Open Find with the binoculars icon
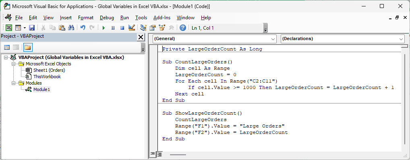Image resolution: width=410 pixels, height=160 pixels. (x=71, y=28)
